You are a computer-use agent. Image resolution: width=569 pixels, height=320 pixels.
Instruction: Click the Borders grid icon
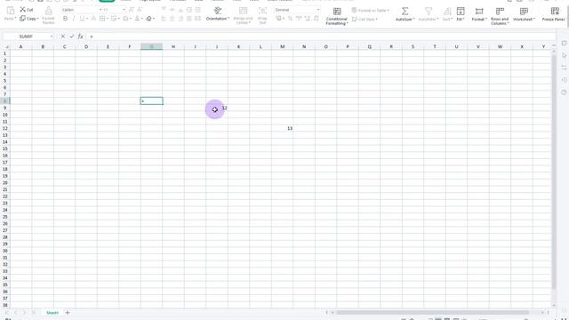[102, 18]
